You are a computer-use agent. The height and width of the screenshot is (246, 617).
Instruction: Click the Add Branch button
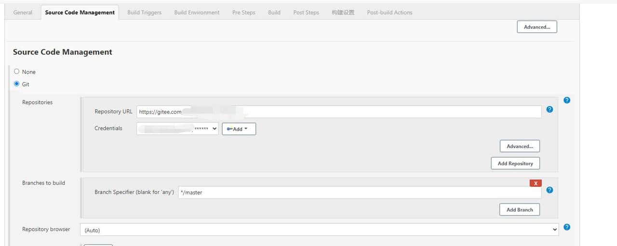pos(520,209)
